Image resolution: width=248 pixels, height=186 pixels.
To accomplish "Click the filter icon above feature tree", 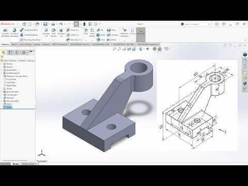I will coord(2,57).
